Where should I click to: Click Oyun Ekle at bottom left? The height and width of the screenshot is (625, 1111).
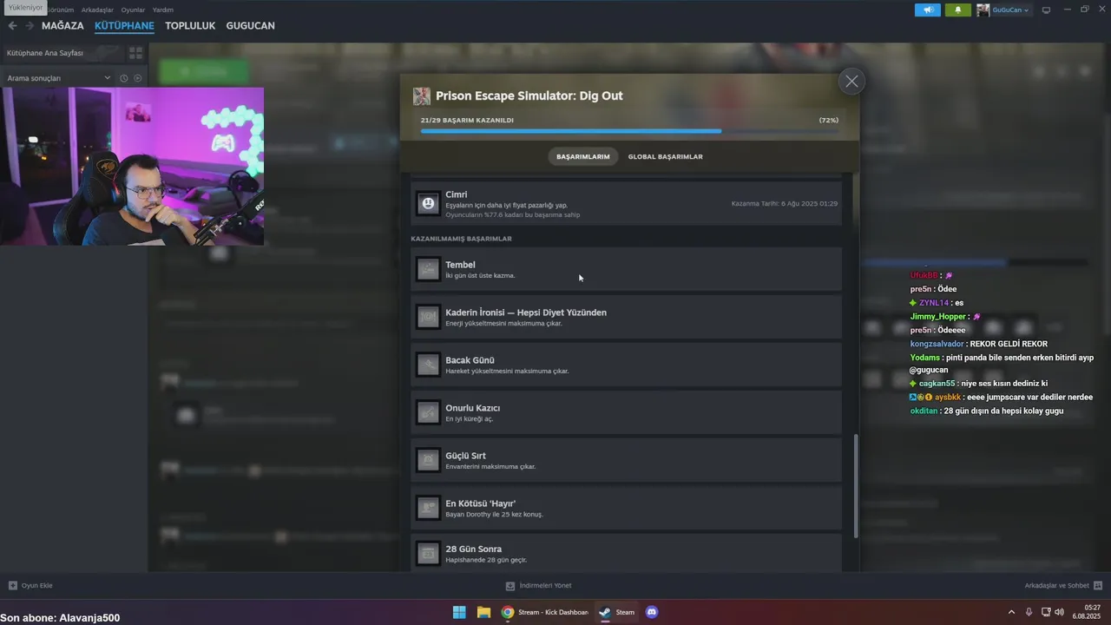[x=30, y=586]
